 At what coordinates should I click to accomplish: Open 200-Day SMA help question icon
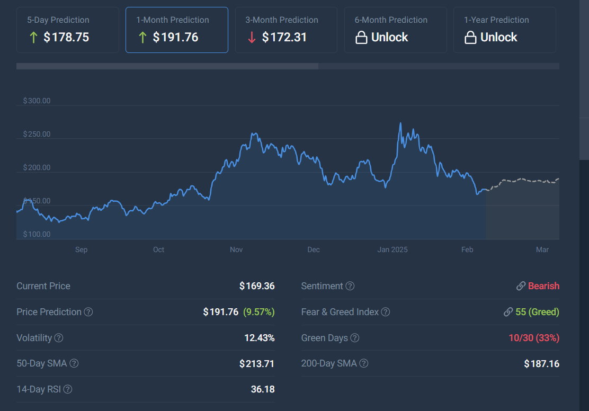click(x=363, y=363)
